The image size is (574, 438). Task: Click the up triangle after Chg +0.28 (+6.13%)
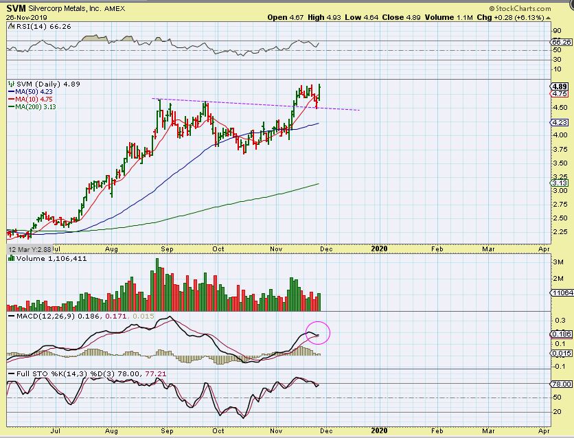coord(548,18)
